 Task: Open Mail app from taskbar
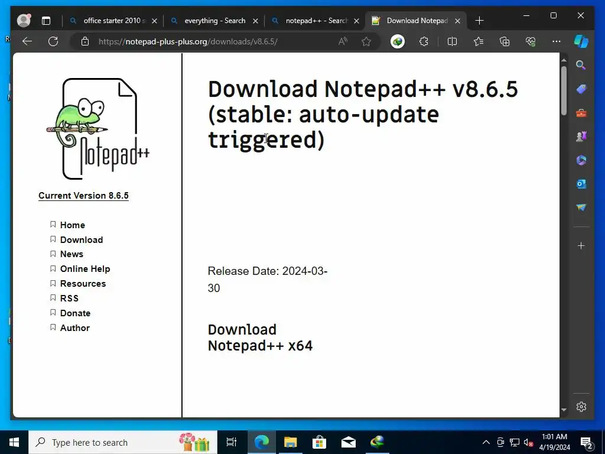coord(349,442)
